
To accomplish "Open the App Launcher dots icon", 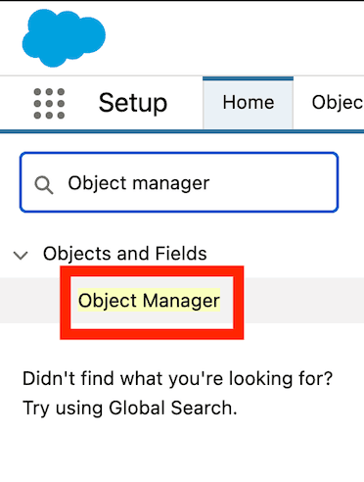I will (x=49, y=104).
